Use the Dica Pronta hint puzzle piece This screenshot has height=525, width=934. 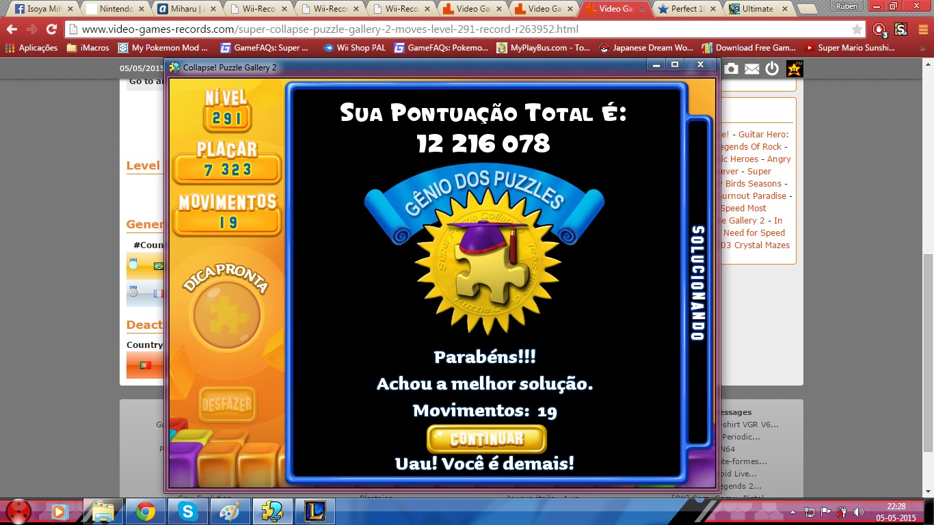tap(226, 314)
